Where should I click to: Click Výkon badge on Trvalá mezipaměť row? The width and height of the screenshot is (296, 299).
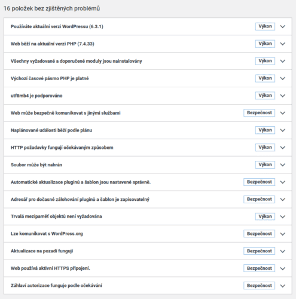265,216
